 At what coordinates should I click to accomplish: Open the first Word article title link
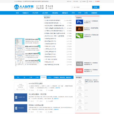(36, 84)
